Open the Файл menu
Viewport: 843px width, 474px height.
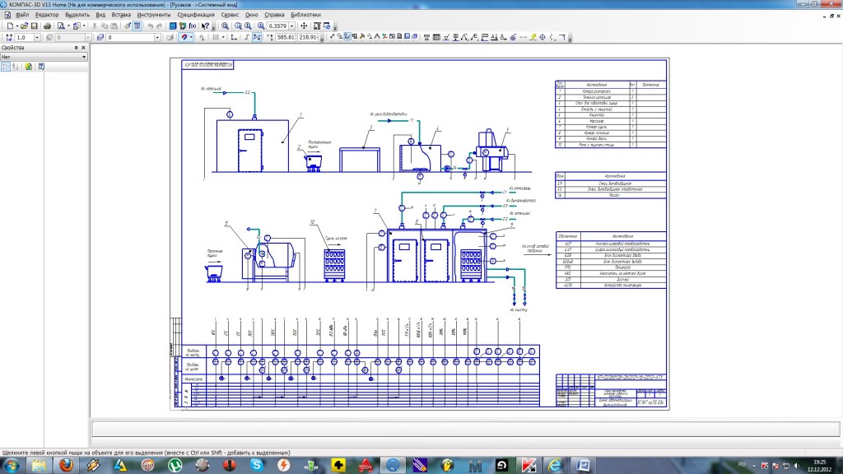(22, 15)
